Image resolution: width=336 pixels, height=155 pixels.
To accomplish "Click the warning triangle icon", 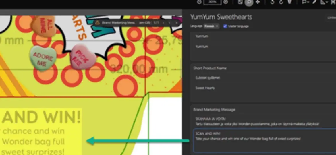I will tap(98, 22).
